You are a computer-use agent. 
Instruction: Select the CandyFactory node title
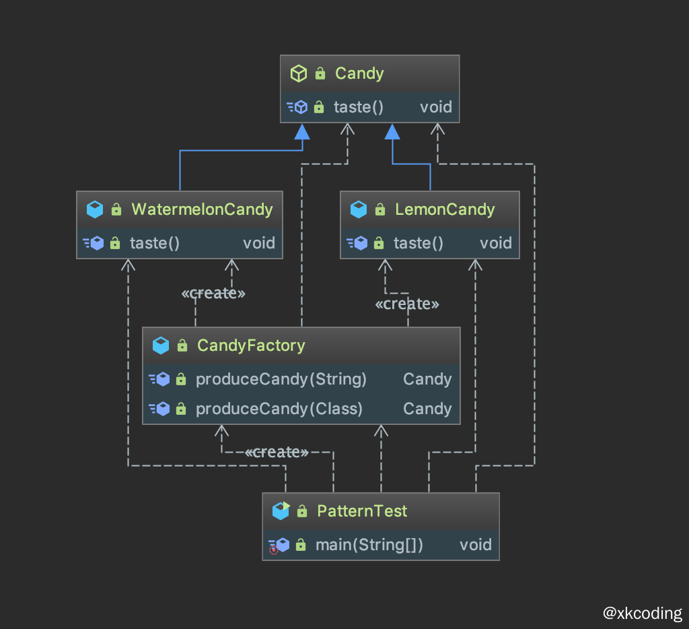251,345
